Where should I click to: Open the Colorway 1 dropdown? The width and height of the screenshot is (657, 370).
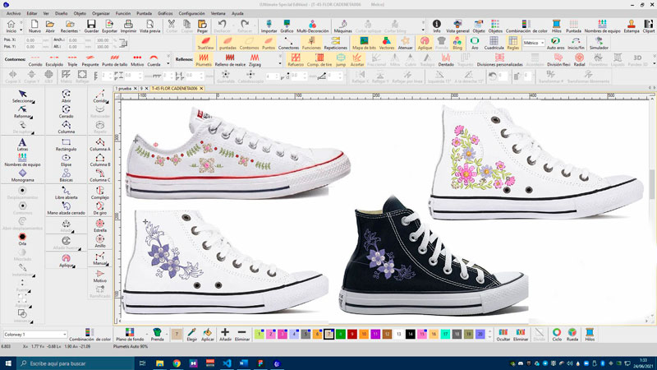pyautogui.click(x=34, y=335)
